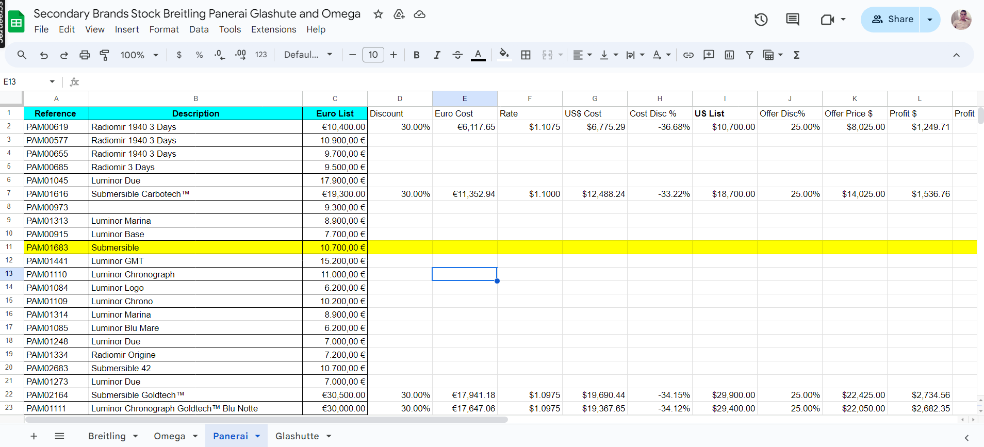This screenshot has height=447, width=984.
Task: Add a new sheet
Action: (x=34, y=436)
